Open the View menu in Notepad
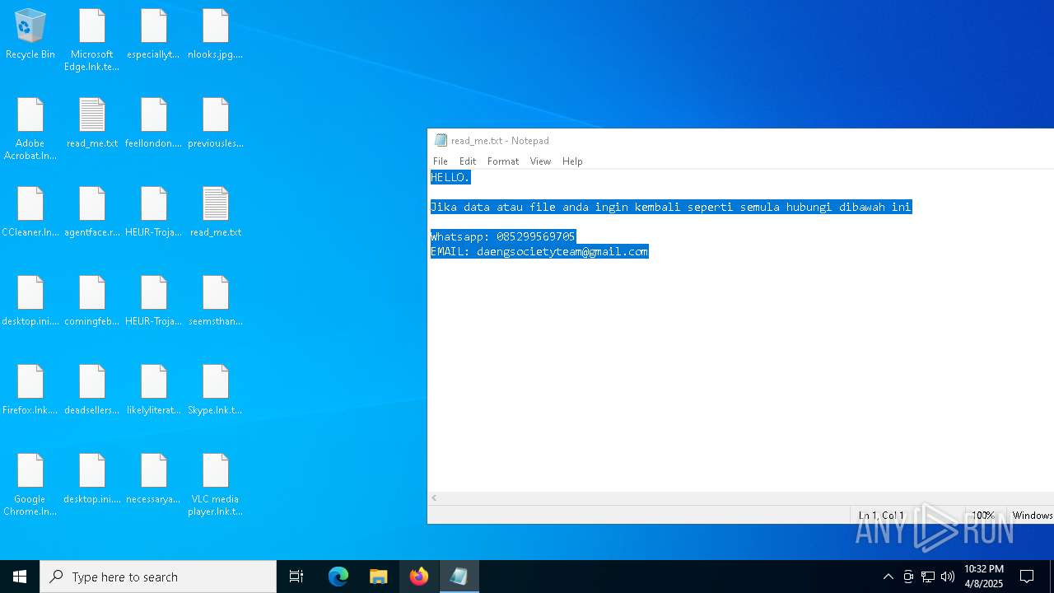The width and height of the screenshot is (1054, 593). click(540, 161)
